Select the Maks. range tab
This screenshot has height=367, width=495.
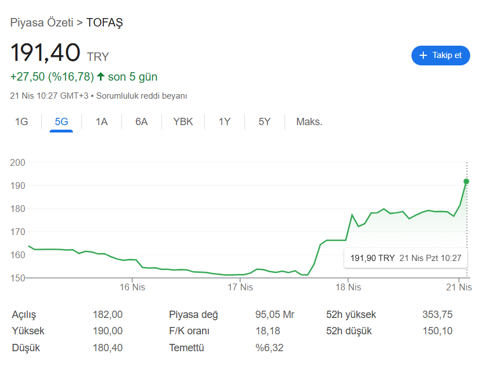pyautogui.click(x=309, y=122)
